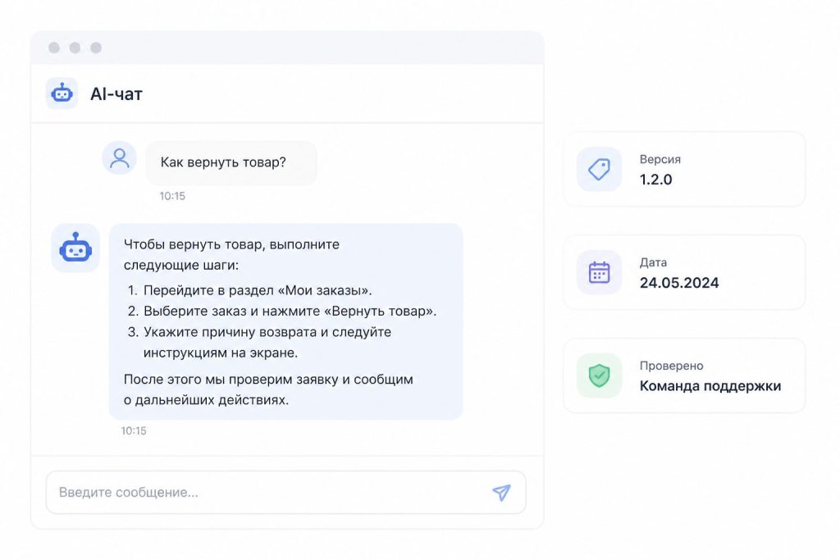Click step 'Укажите причину возврата и следуйте'

[267, 332]
